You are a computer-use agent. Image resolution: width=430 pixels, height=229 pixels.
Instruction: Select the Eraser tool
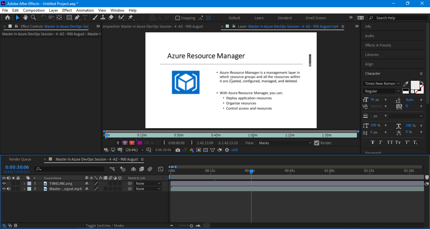[x=111, y=18]
